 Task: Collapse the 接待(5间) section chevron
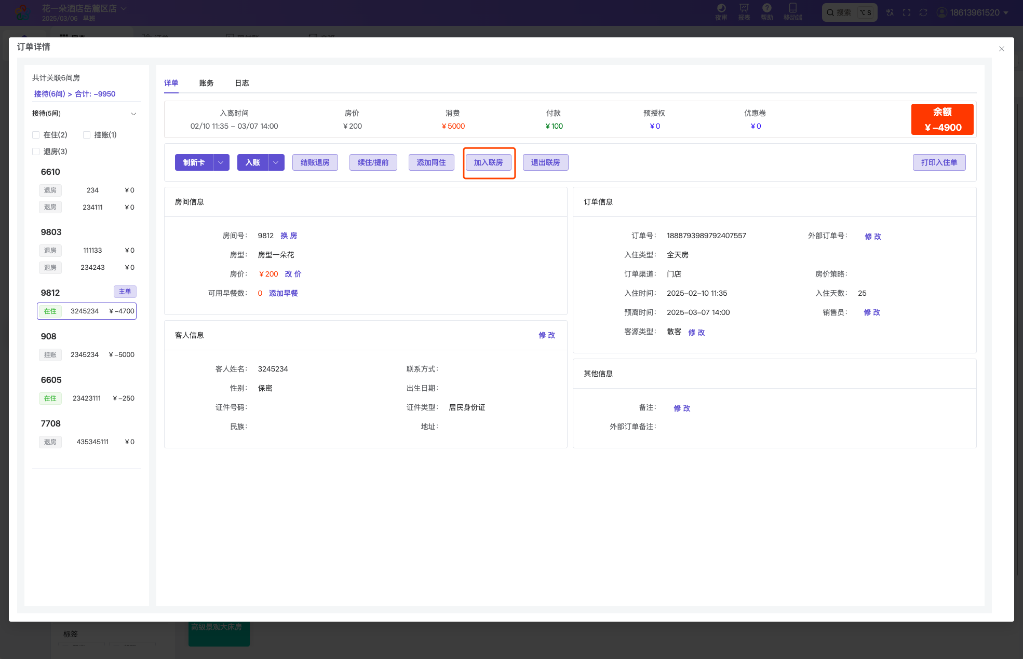(x=133, y=114)
